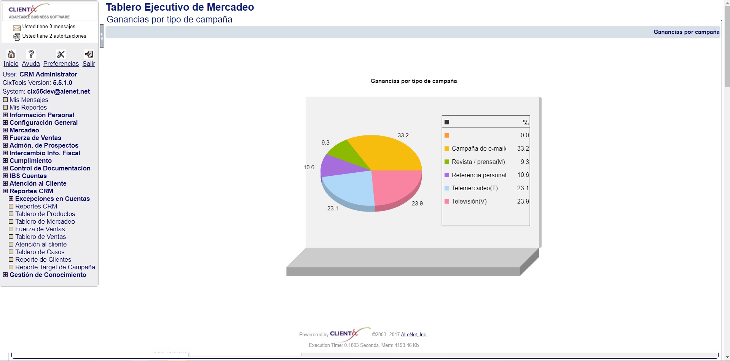Open Mis Mensajes in sidebar

click(29, 100)
